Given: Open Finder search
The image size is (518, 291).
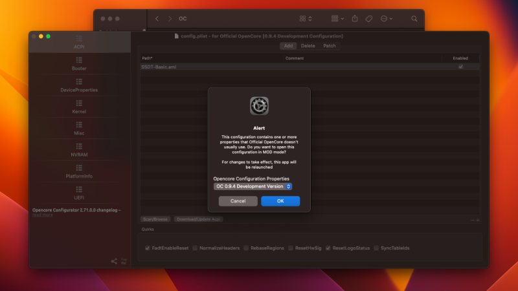Looking at the screenshot, I should (x=414, y=19).
